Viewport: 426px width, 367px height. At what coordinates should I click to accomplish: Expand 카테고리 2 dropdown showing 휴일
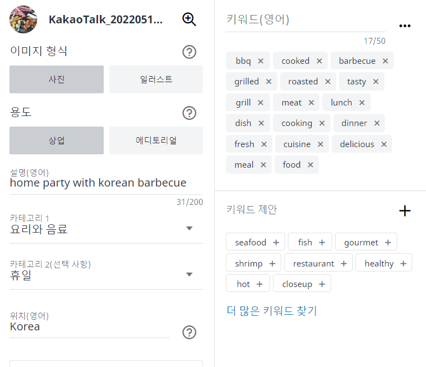click(106, 274)
